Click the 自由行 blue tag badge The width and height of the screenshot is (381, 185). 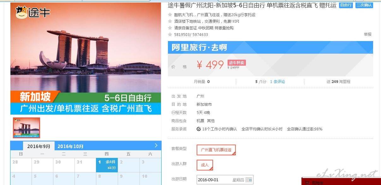[x=346, y=5]
